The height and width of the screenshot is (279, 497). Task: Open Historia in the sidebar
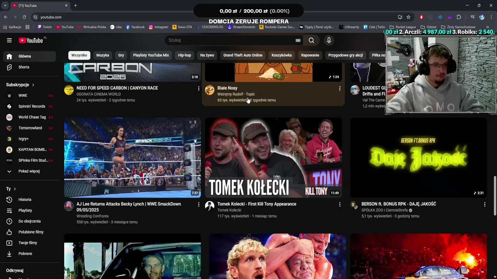(30, 200)
